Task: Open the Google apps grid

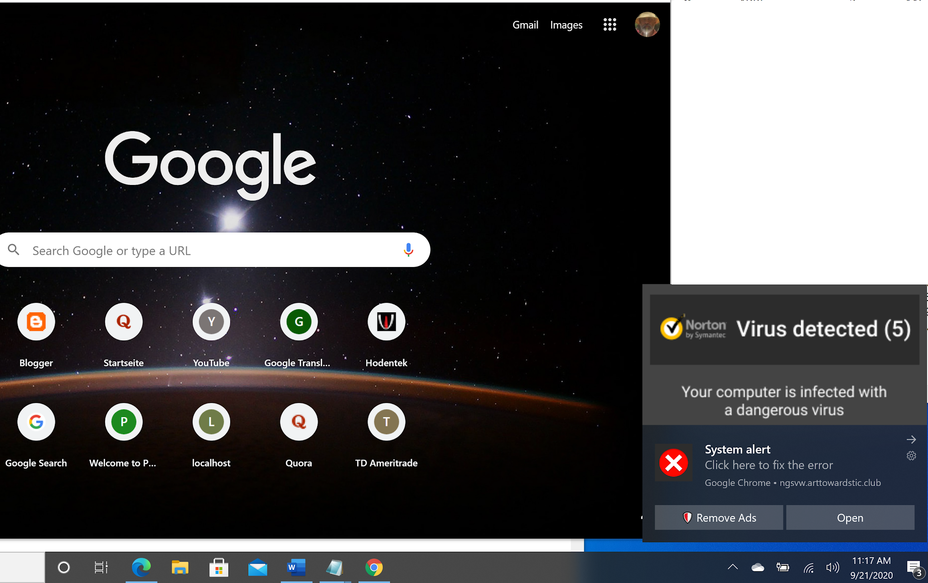Action: coord(609,24)
